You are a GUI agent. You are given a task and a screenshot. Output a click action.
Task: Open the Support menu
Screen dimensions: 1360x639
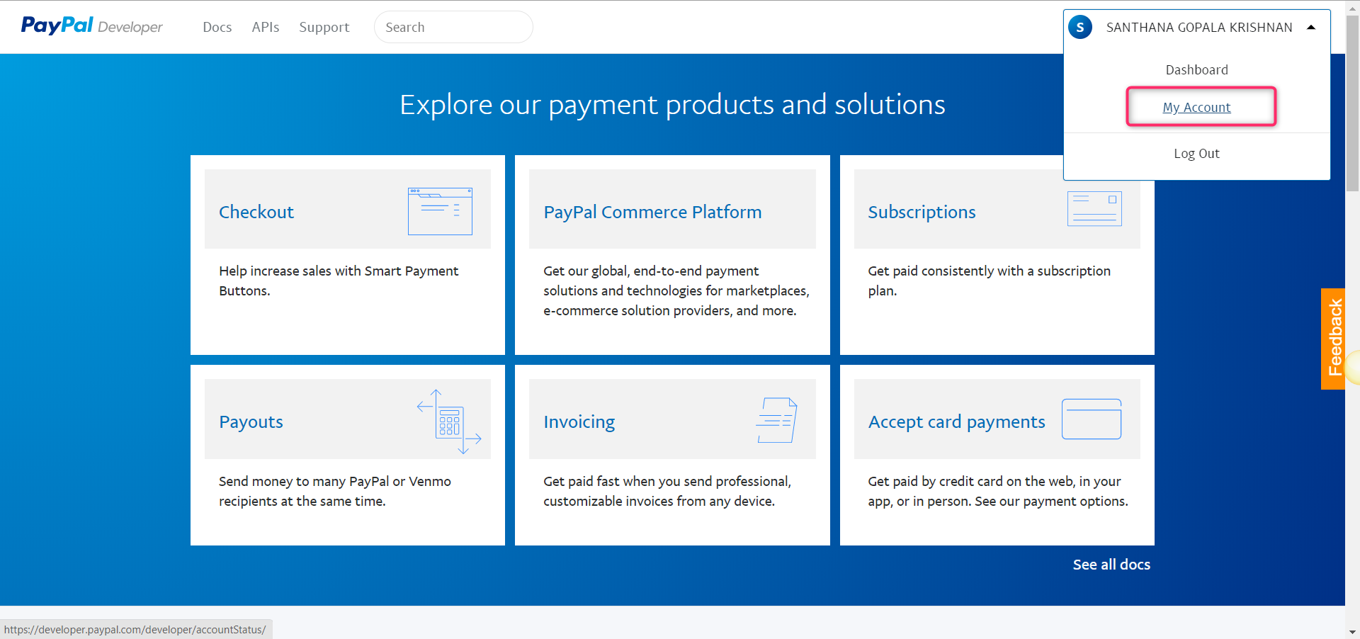324,28
